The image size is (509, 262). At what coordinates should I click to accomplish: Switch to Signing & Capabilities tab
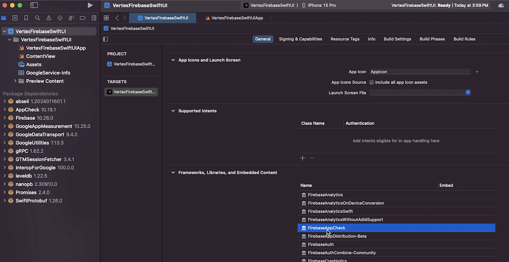[300, 39]
